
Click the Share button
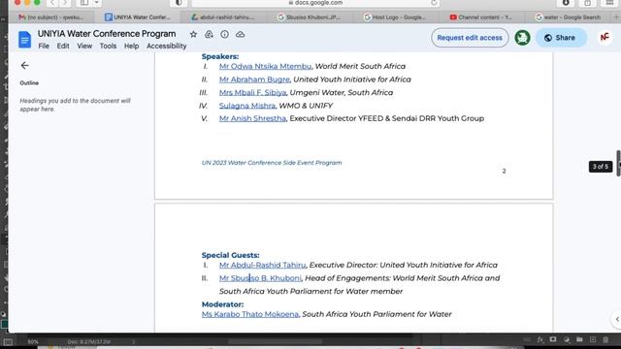(x=561, y=38)
